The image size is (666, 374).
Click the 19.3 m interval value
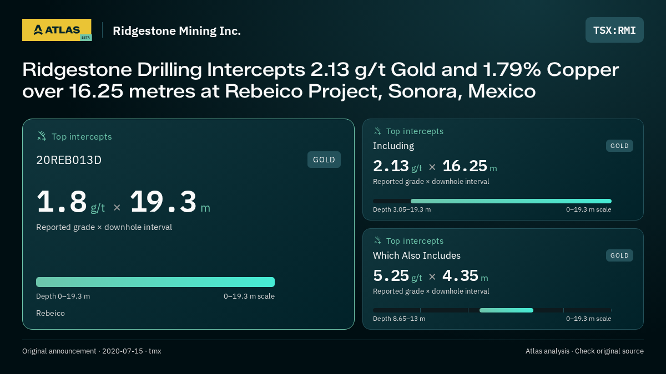click(x=170, y=202)
